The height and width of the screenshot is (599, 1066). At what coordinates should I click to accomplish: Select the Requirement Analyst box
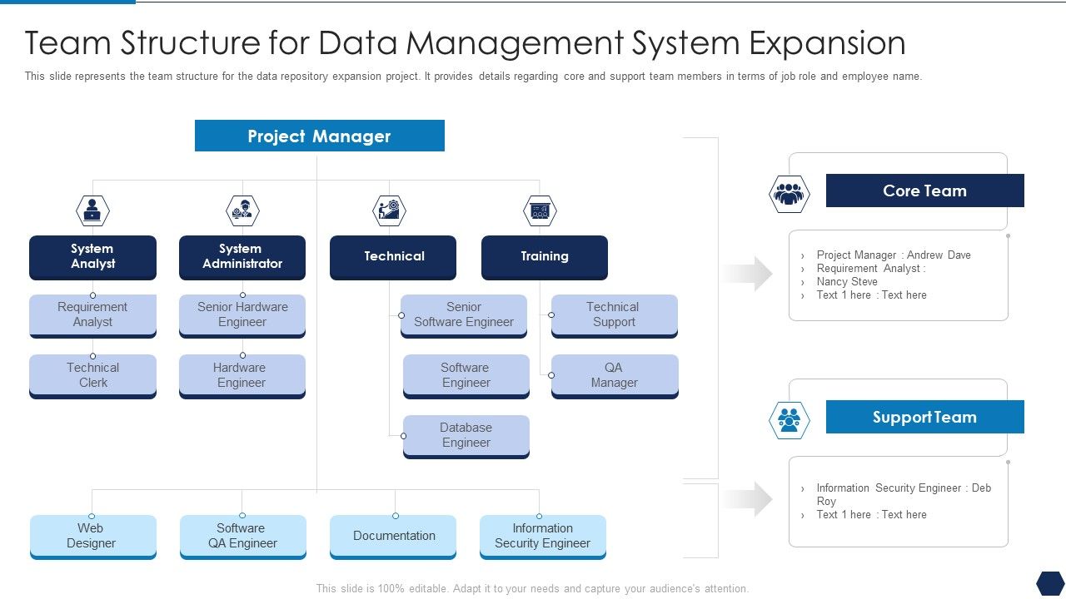click(92, 316)
